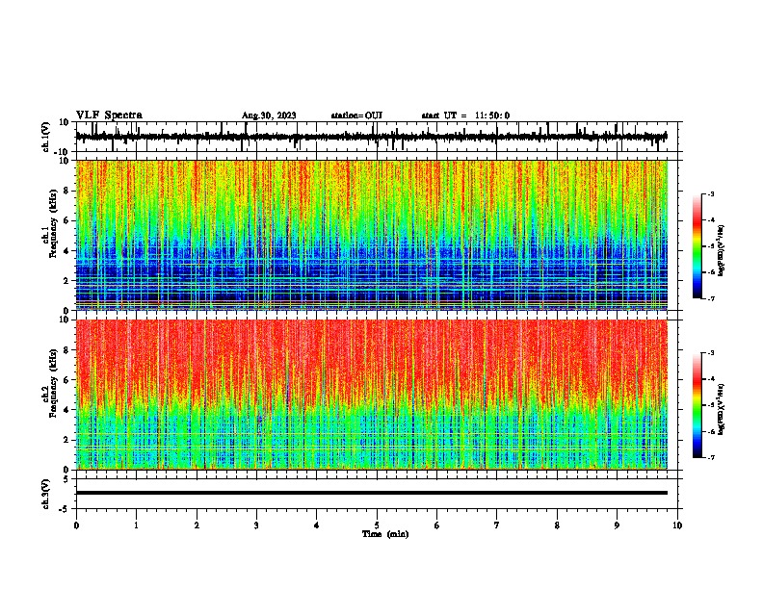This screenshot has height=589, width=763.
Task: Click the time axis tick label '10'
Action: 677,525
